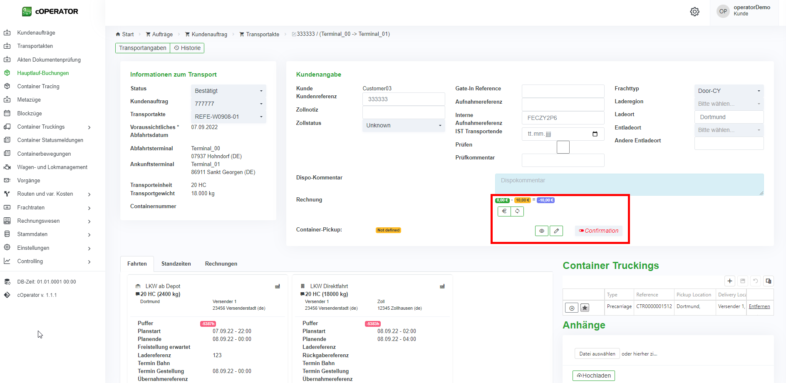The width and height of the screenshot is (786, 383).
Task: Add a new Container Trucking row
Action: (729, 281)
